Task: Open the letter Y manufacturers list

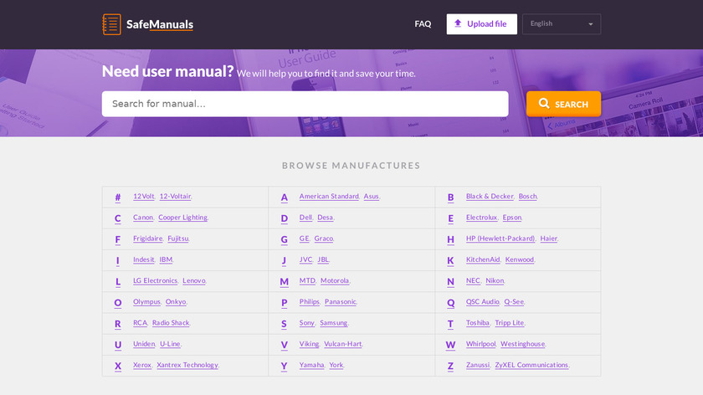Action: coord(285,366)
